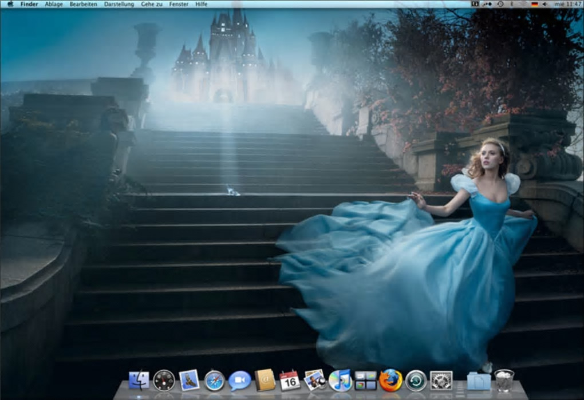Image resolution: width=584 pixels, height=400 pixels.
Task: Open the Darstellung menu
Action: coord(119,4)
